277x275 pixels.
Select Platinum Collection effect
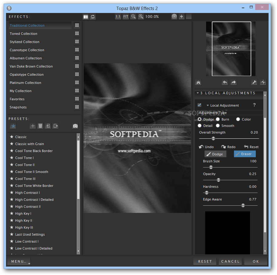25,83
